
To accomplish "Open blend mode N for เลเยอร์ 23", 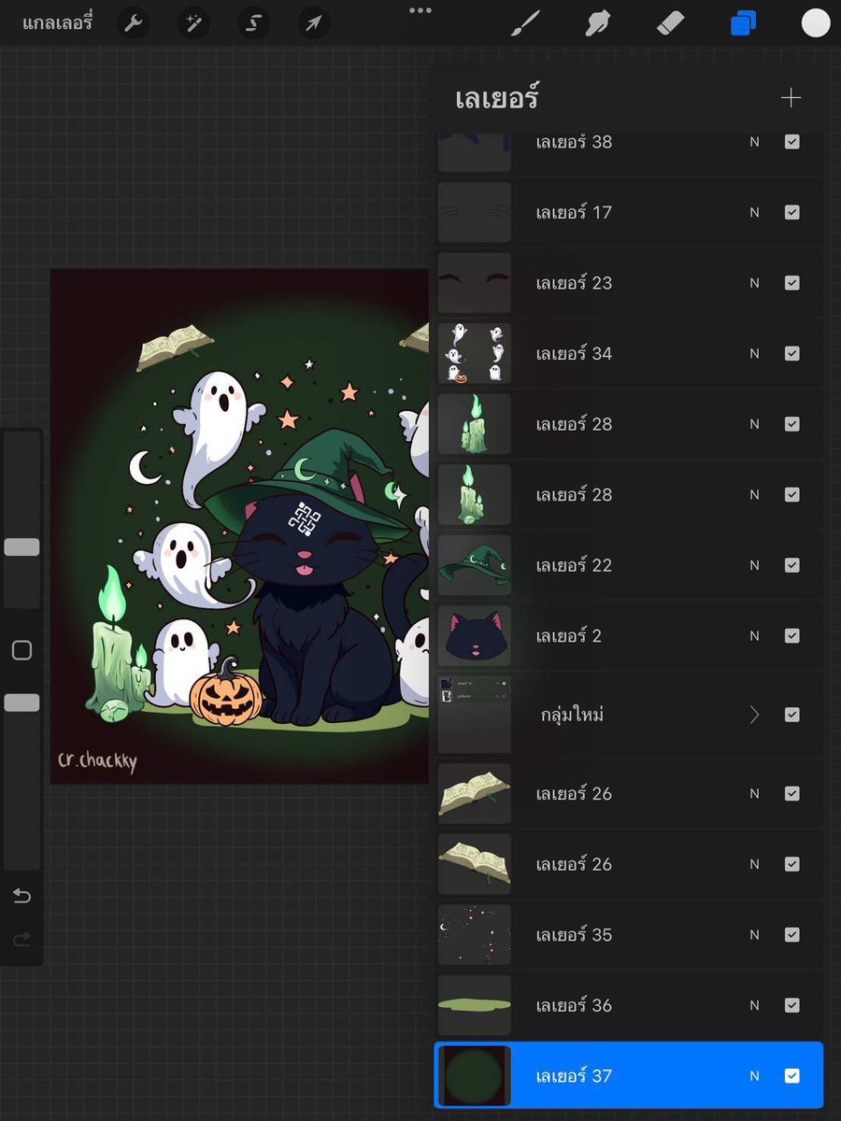I will [x=754, y=283].
